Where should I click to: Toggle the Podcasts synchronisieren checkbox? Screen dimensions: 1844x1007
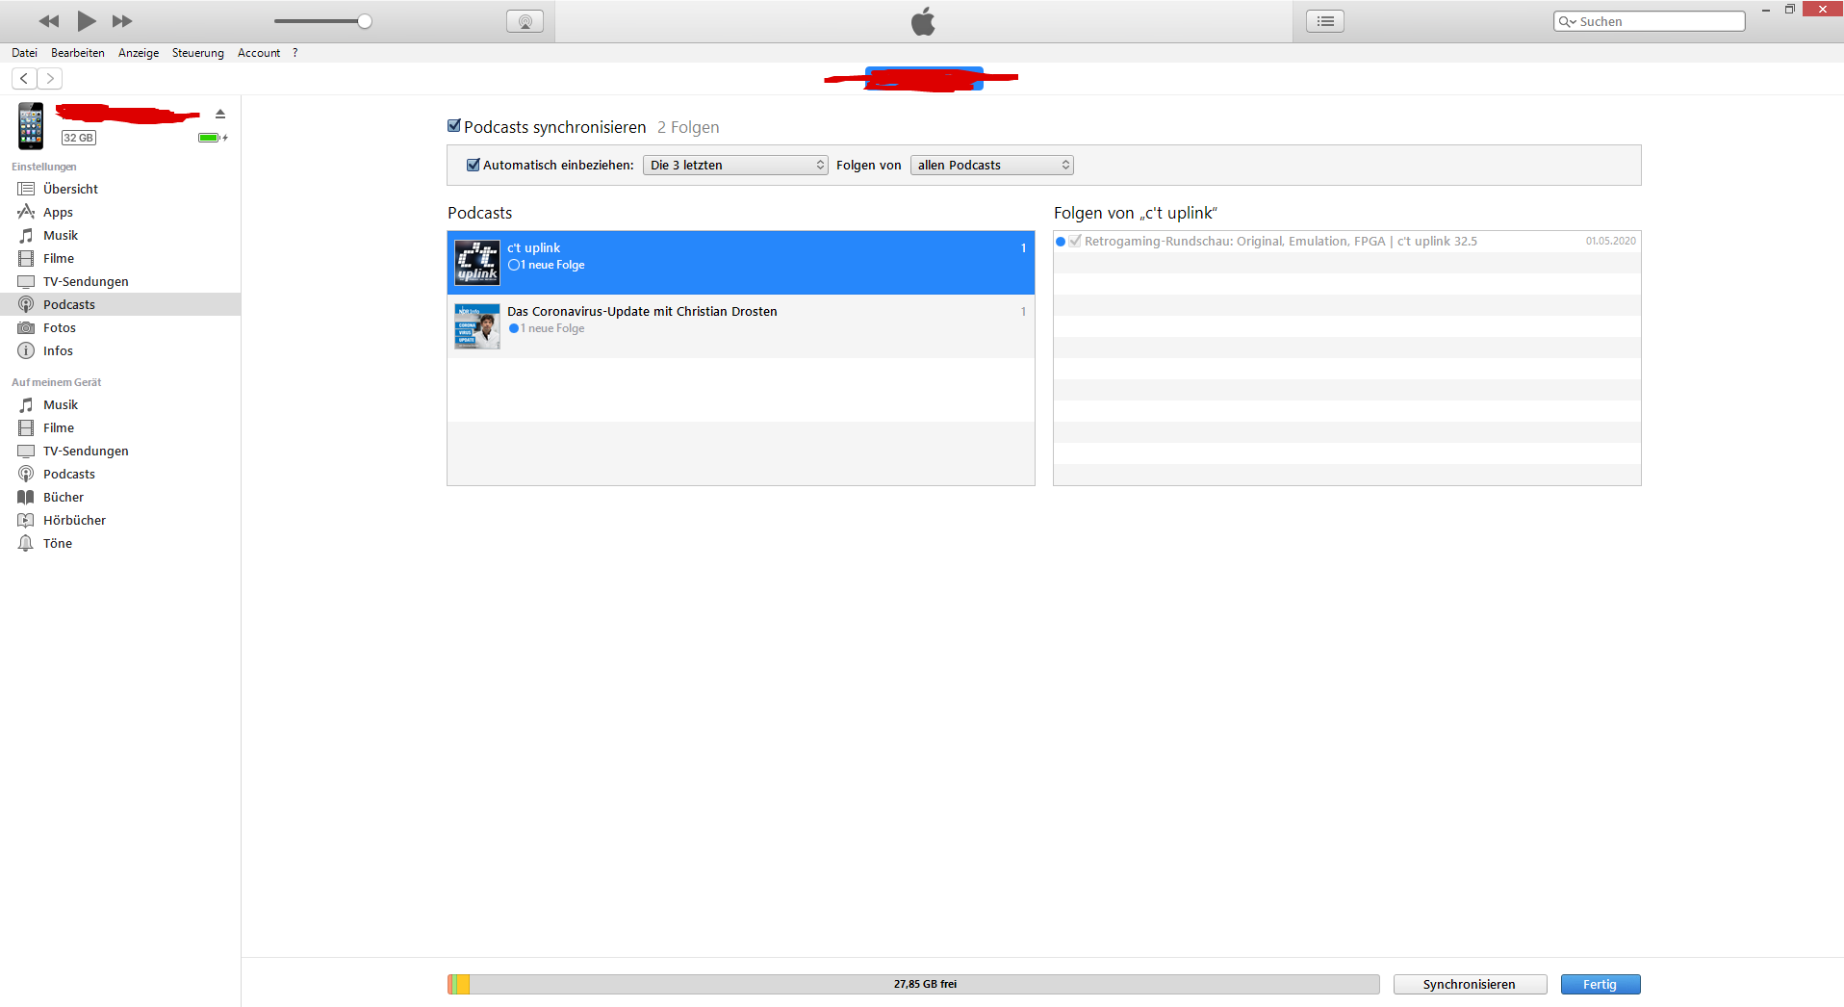454,126
